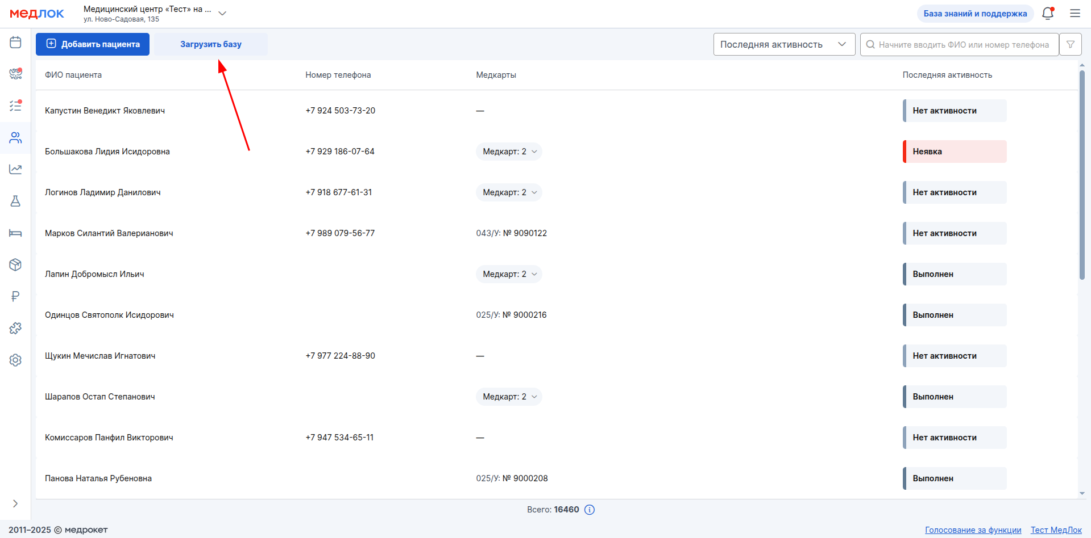
Task: Expand Медкарт: 2 for Лапин Добромысл
Action: point(509,274)
